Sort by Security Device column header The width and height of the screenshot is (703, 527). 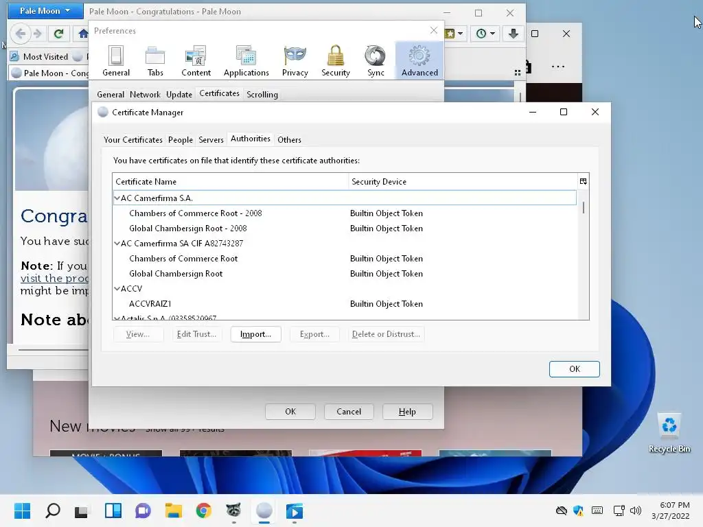[x=463, y=181]
